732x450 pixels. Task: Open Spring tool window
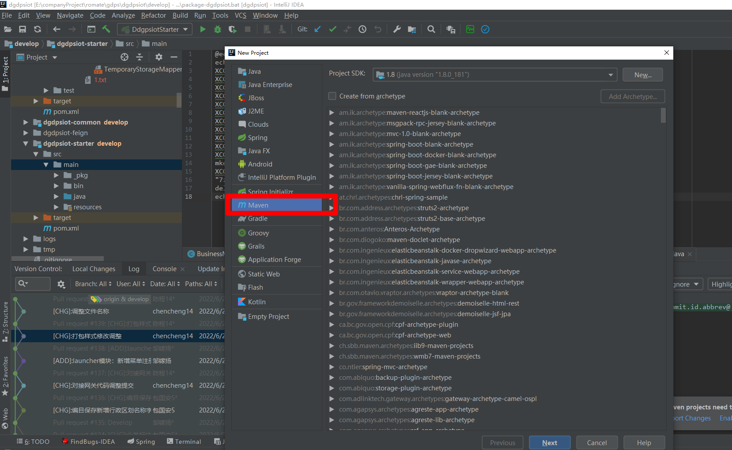click(141, 442)
